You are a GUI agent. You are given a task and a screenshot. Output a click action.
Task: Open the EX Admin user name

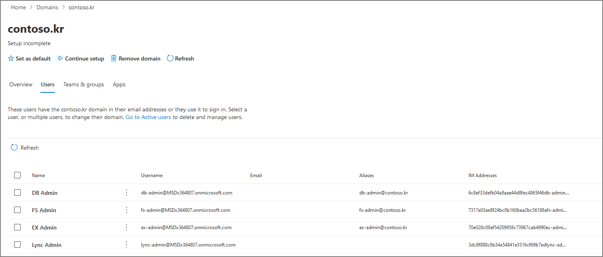coord(44,228)
